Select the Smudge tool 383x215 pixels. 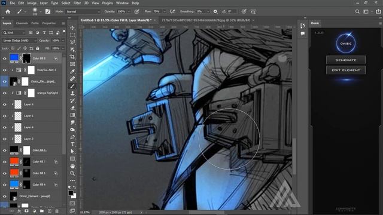(72, 122)
